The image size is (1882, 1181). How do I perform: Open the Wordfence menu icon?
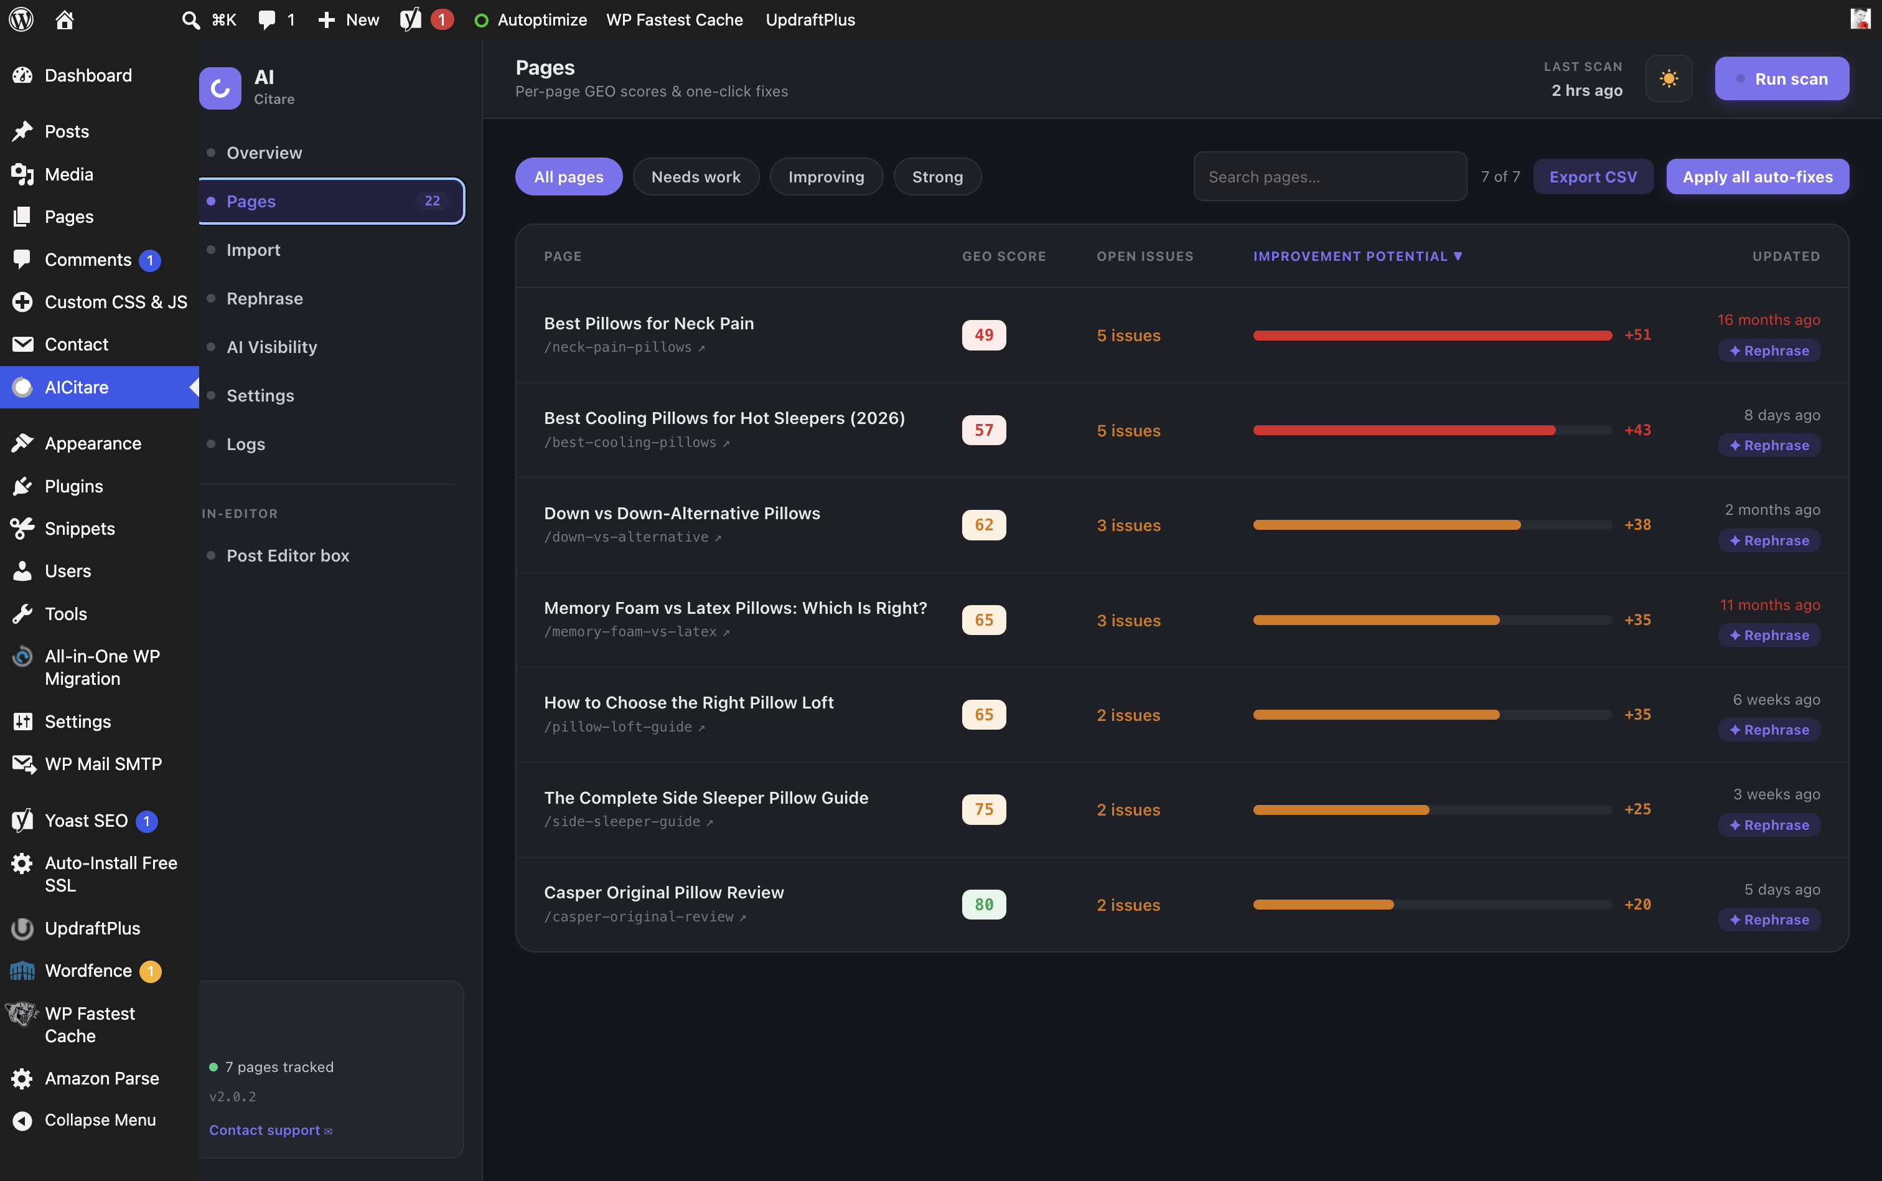click(x=22, y=970)
